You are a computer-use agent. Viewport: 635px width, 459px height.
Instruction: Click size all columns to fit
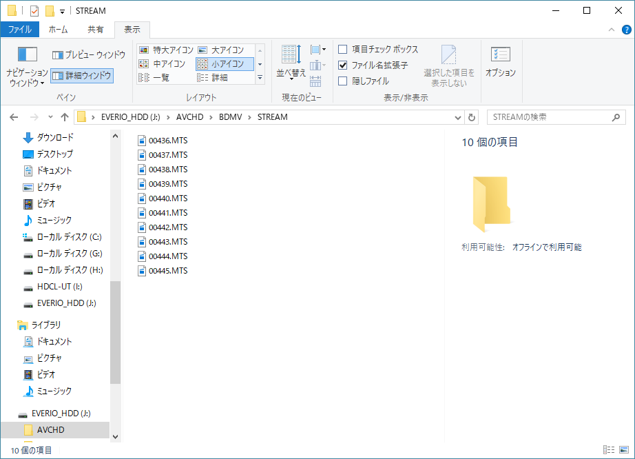315,81
